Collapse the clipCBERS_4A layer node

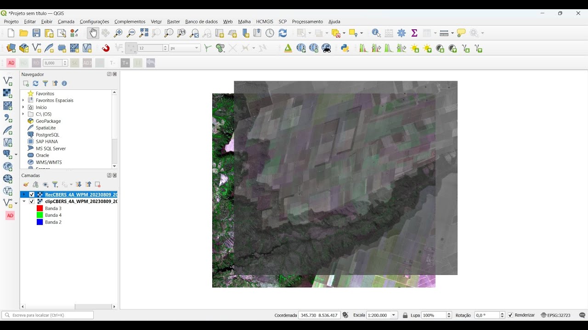[24, 202]
